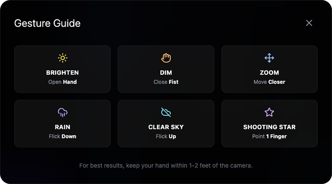Click the camera distance tip text
The width and height of the screenshot is (332, 184).
point(166,166)
